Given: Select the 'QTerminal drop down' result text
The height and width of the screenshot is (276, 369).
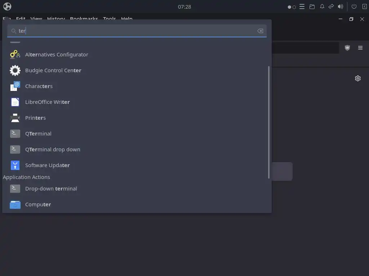Looking at the screenshot, I should click(53, 149).
